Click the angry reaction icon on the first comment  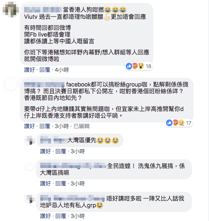coord(135,66)
